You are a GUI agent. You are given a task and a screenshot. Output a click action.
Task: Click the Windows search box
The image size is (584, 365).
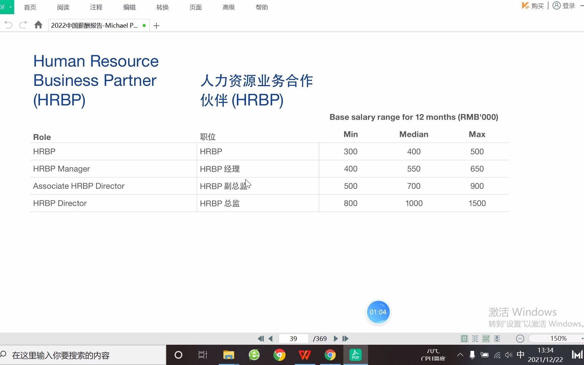[x=83, y=355]
